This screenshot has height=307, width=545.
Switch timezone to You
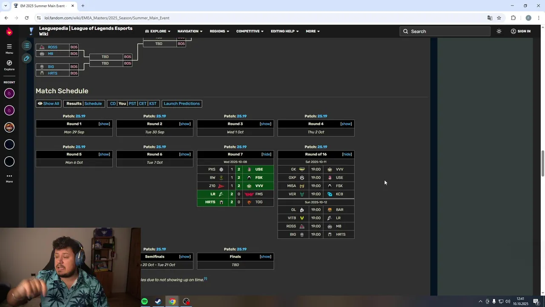tap(122, 104)
